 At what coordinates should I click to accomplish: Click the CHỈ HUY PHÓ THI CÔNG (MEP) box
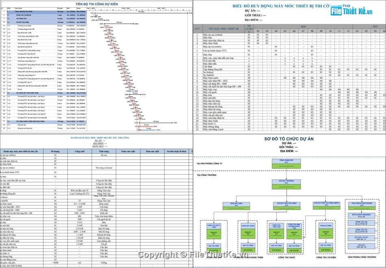point(326,206)
